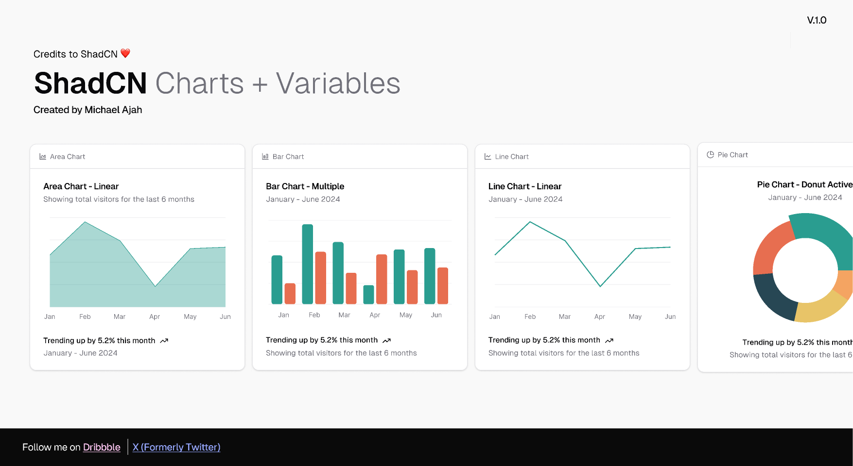Click the V.1.0 version label

tap(816, 20)
